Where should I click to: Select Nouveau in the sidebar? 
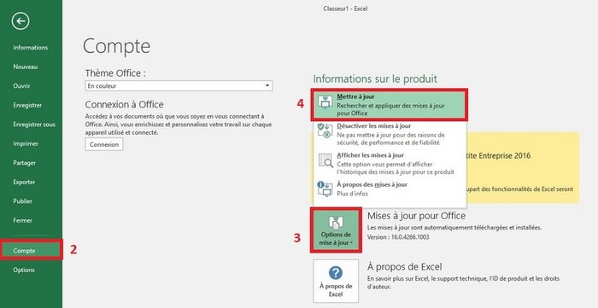(x=26, y=67)
